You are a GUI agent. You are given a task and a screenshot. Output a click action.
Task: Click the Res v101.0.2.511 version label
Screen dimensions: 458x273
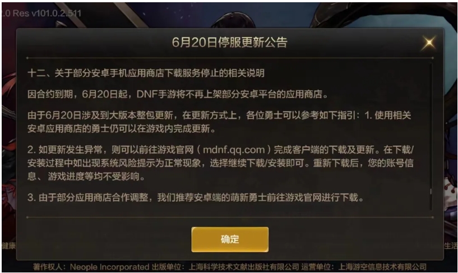47,13
